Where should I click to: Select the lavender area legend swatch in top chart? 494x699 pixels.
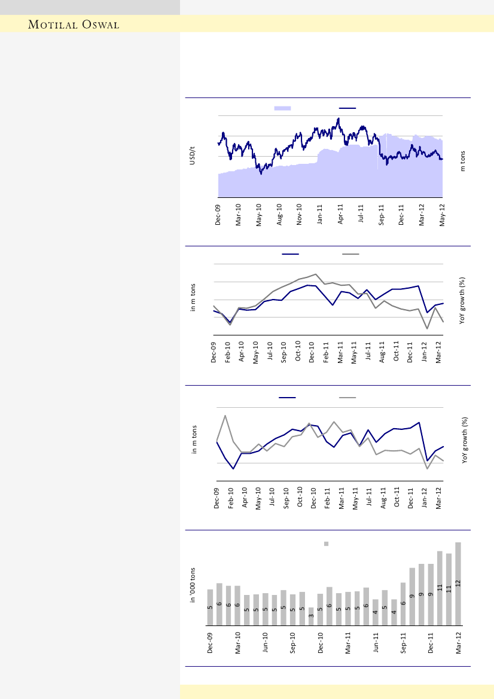point(282,108)
